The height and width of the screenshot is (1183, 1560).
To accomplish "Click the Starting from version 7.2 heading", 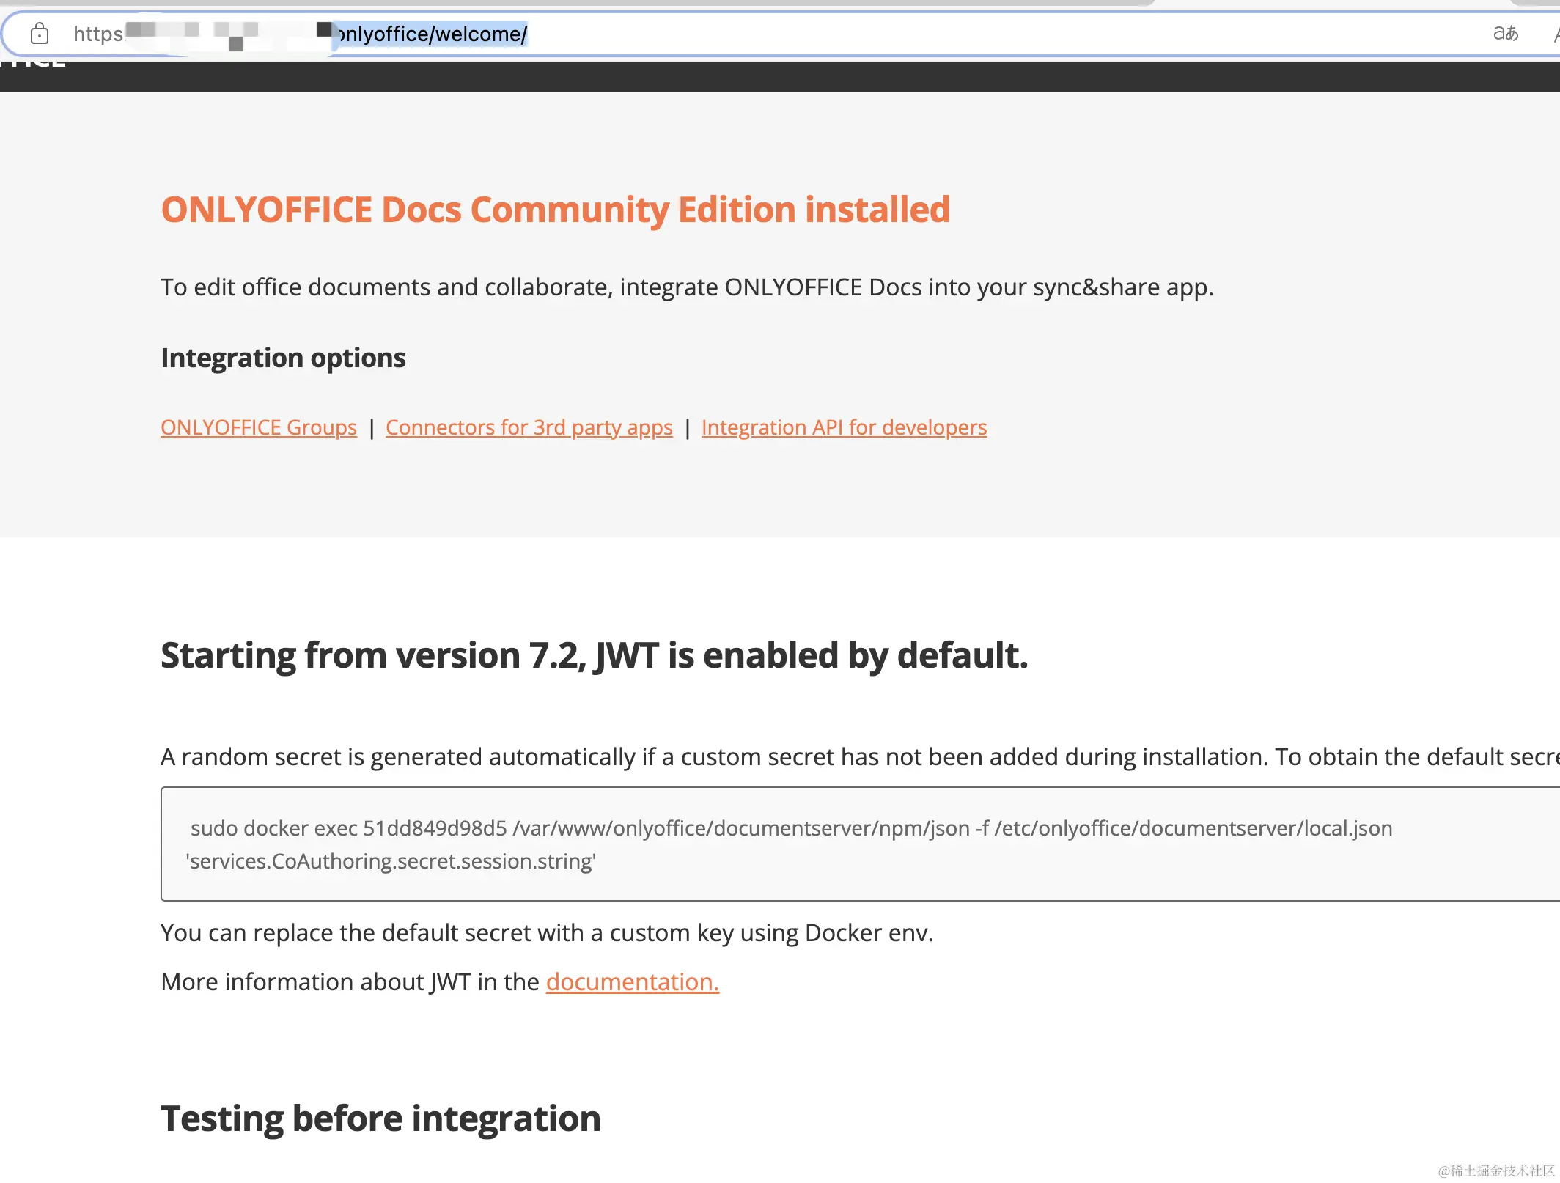I will [594, 655].
